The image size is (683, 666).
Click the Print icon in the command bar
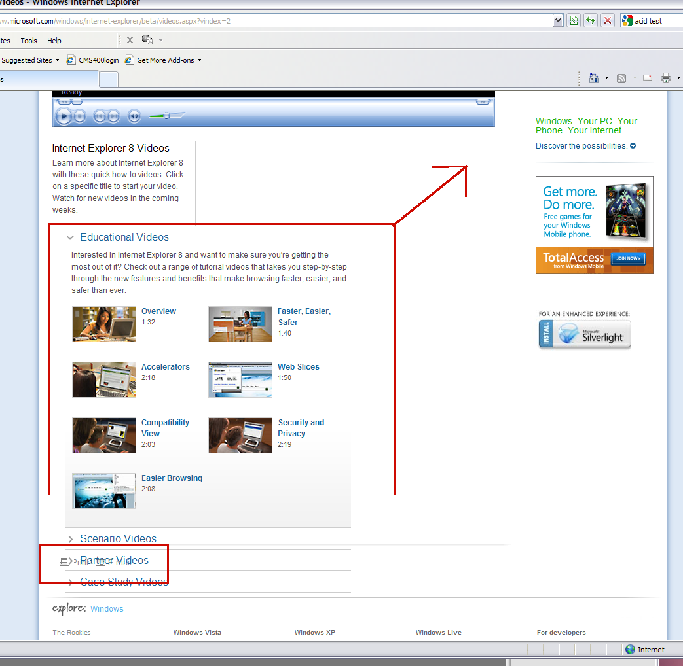(666, 79)
